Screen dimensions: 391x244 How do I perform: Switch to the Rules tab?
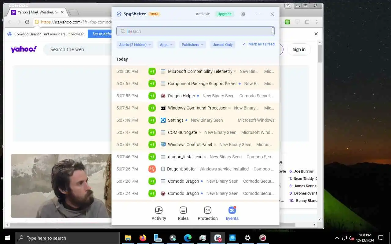click(x=183, y=213)
